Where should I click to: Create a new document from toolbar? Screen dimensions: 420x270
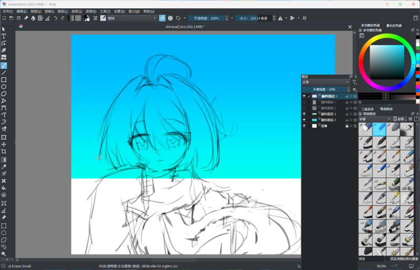tap(4, 18)
